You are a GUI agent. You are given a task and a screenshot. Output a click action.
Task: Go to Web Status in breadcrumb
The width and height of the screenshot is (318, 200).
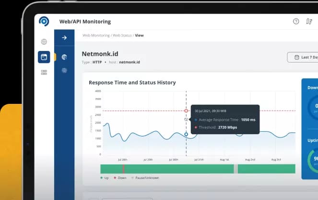[122, 35]
